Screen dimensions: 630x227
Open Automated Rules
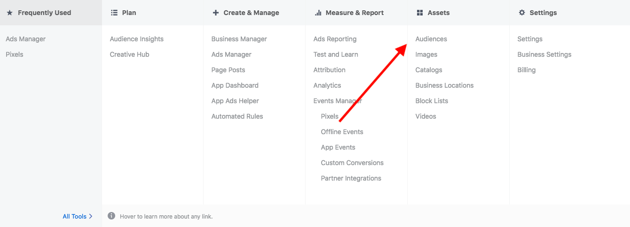click(237, 116)
